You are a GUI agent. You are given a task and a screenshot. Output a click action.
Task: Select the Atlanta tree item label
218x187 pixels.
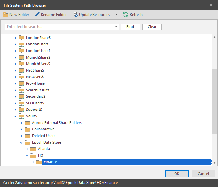(x=44, y=149)
